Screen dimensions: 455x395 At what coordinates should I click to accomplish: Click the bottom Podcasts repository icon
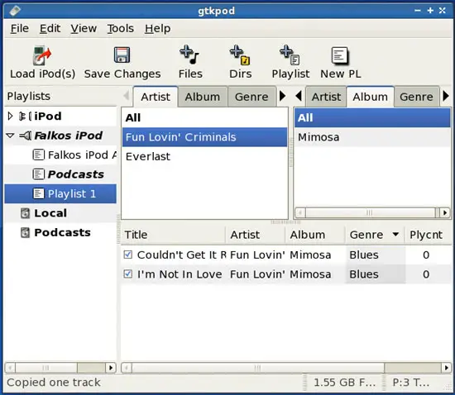[x=26, y=233]
